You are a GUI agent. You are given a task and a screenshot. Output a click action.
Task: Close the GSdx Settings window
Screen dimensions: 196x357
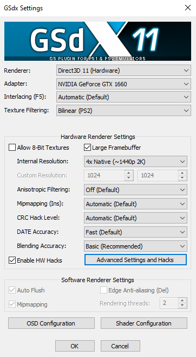click(188, 8)
